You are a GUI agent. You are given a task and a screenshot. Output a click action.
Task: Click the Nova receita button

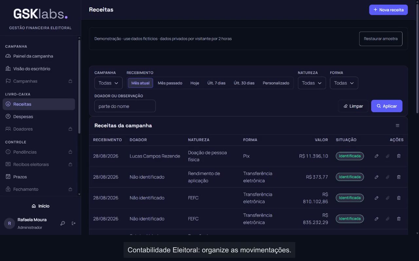pyautogui.click(x=388, y=10)
